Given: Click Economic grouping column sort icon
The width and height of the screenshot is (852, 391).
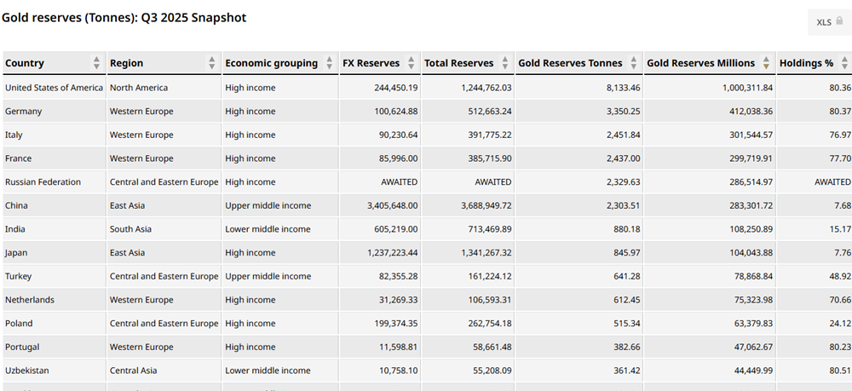Looking at the screenshot, I should (328, 63).
